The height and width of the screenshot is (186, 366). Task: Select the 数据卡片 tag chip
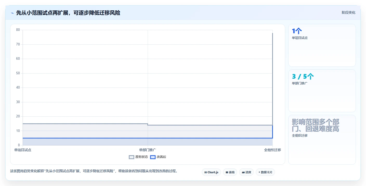(x=265, y=172)
